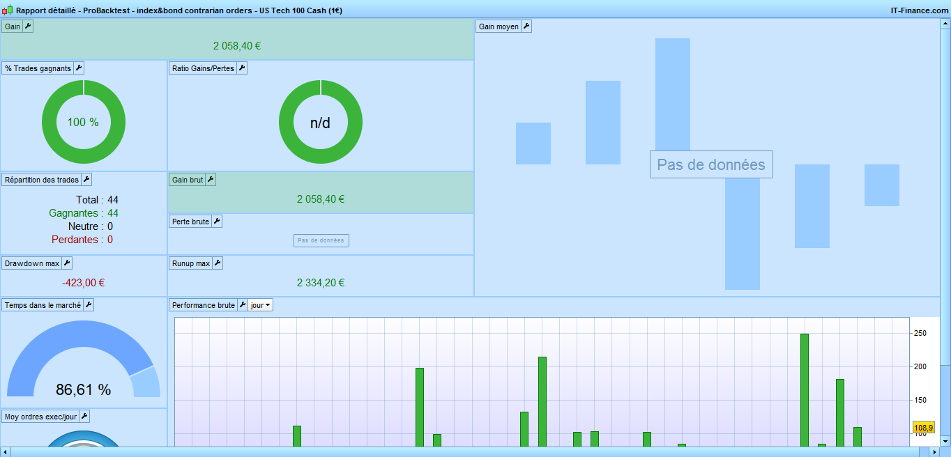This screenshot has height=457, width=951.
Task: Expand the 'jour' period dropdown
Action: [261, 305]
